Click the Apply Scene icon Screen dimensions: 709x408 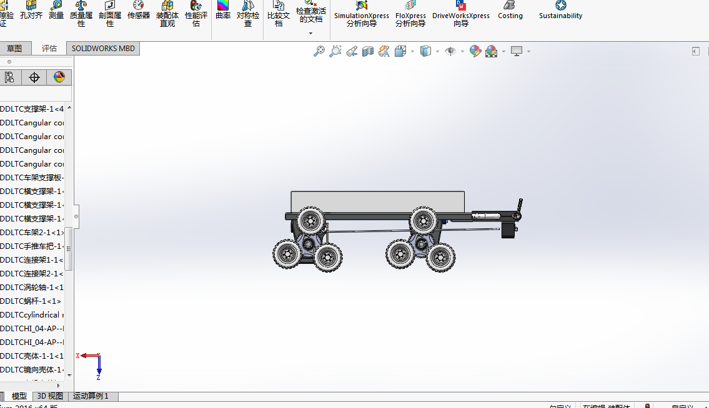click(492, 52)
